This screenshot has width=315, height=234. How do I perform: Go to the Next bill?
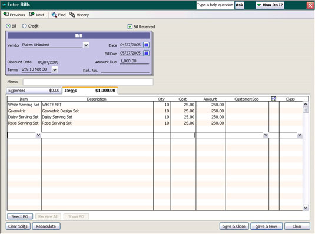37,15
